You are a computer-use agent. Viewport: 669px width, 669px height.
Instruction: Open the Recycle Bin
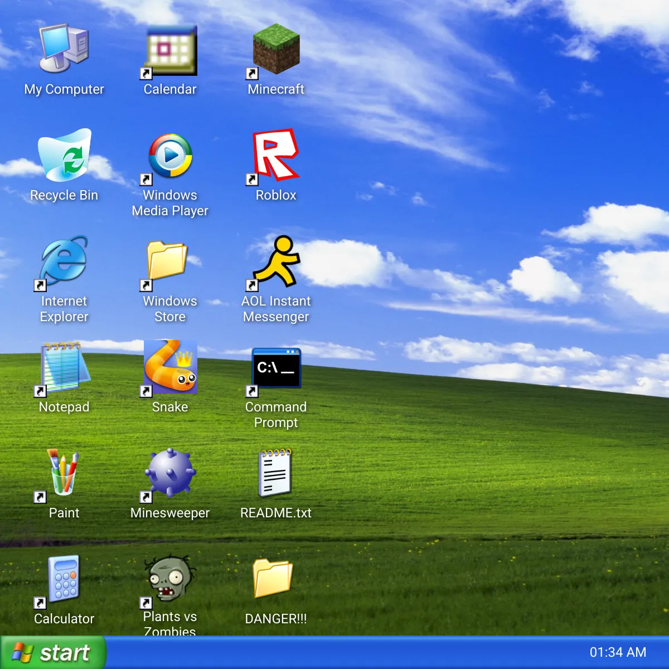pyautogui.click(x=64, y=155)
